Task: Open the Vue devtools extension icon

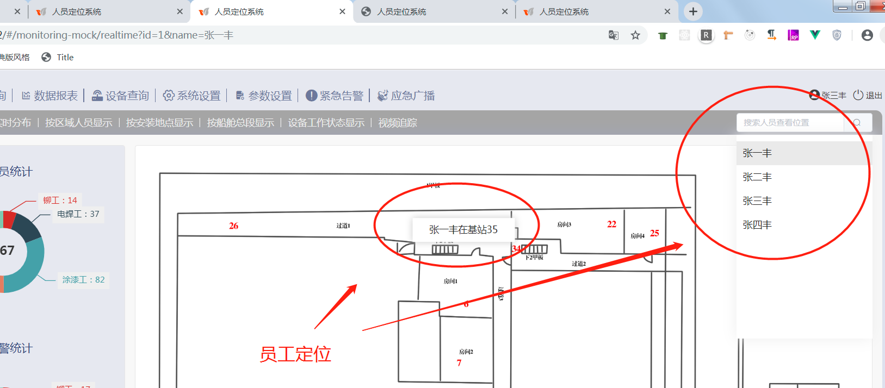Action: pos(815,35)
